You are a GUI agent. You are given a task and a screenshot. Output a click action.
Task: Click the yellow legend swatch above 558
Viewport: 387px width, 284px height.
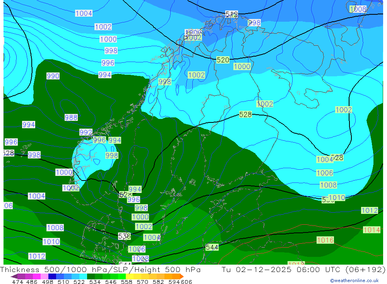(x=130, y=276)
